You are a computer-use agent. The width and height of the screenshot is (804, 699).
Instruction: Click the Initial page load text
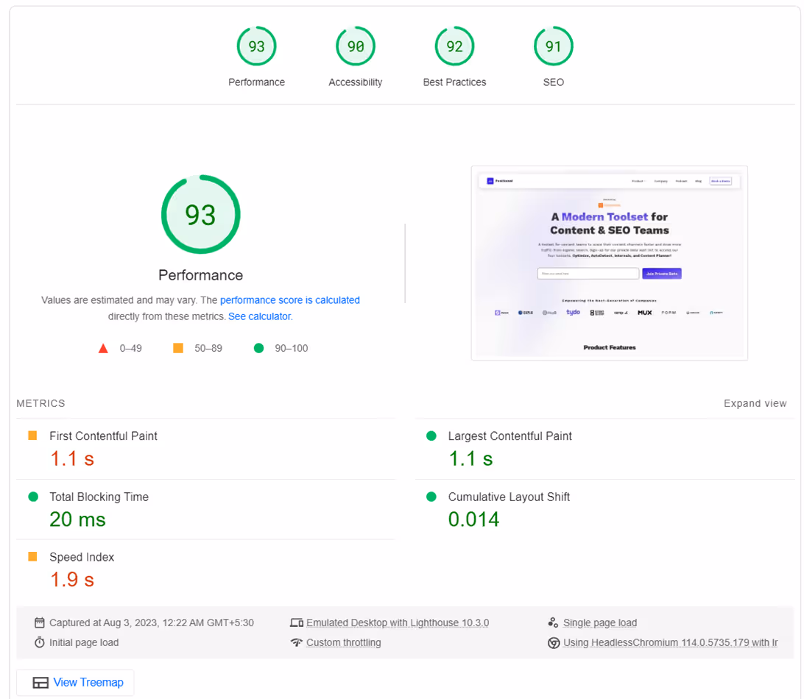coord(84,642)
